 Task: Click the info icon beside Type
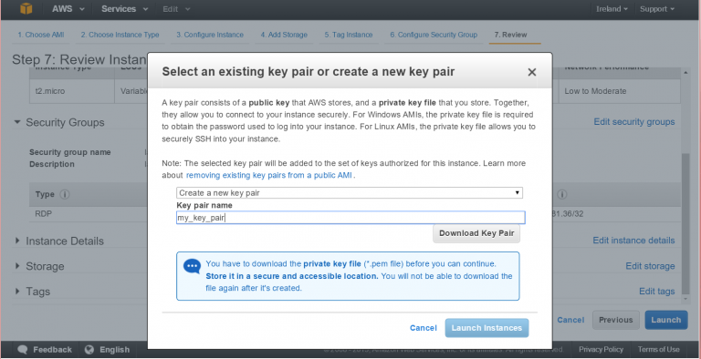(65, 195)
